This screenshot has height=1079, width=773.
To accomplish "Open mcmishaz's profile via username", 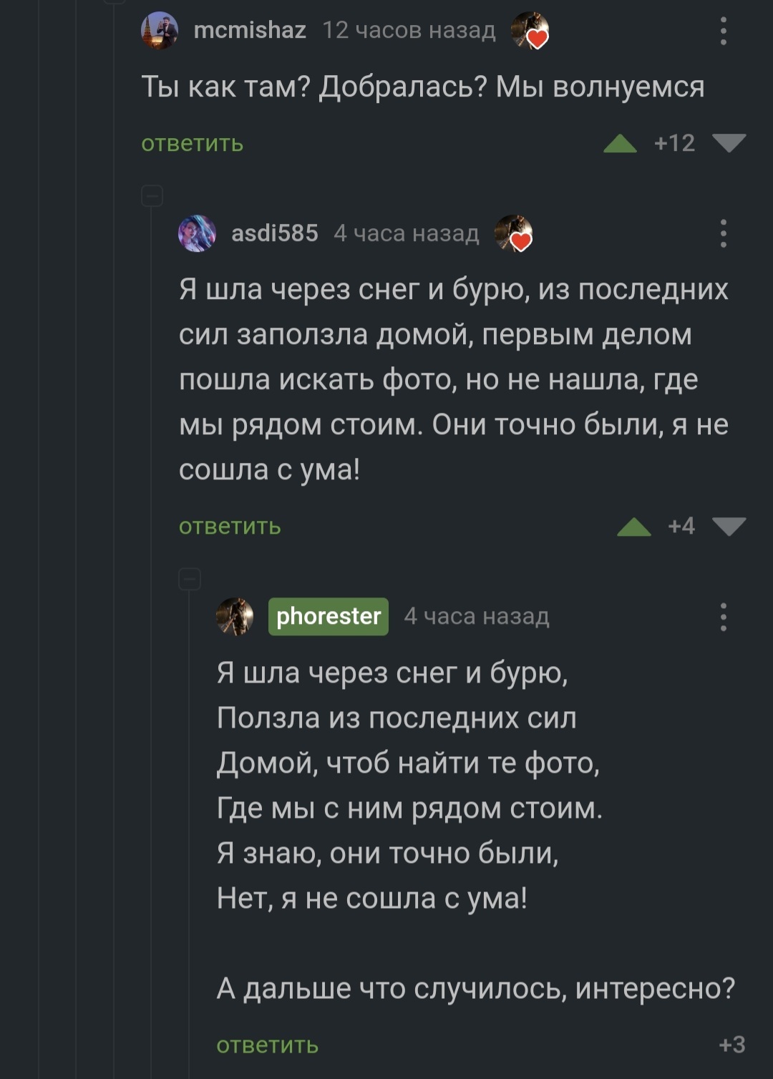I will (250, 30).
